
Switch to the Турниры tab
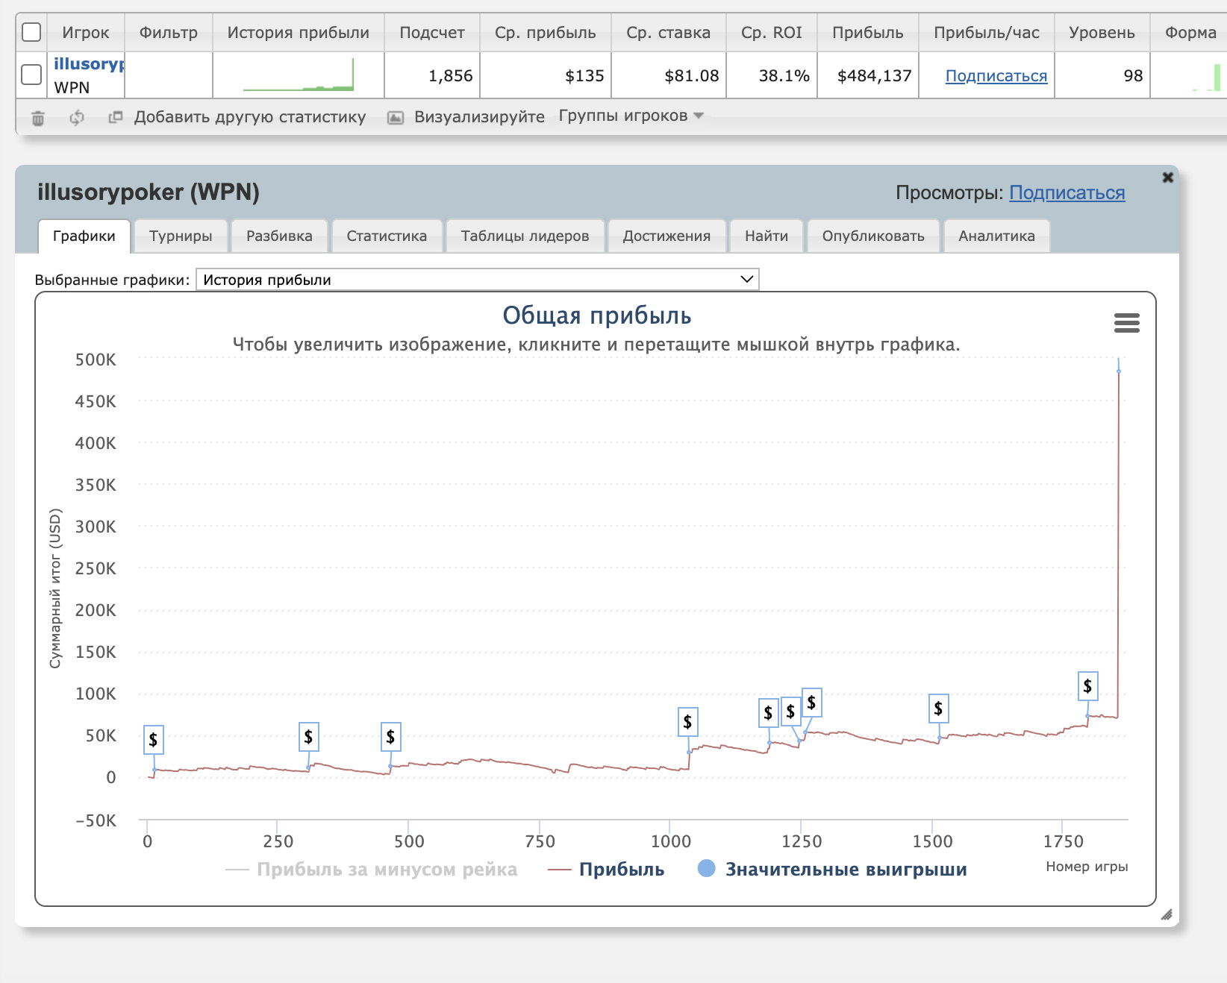tap(181, 236)
